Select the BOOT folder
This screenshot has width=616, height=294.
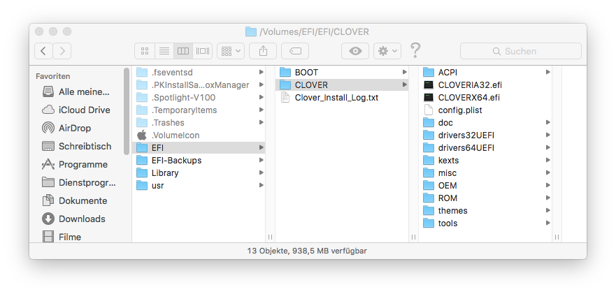tap(342, 72)
